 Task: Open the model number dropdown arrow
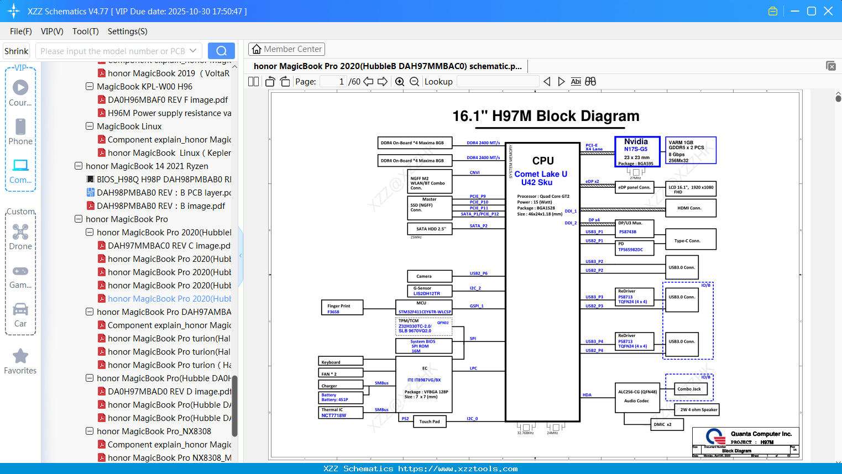point(193,51)
